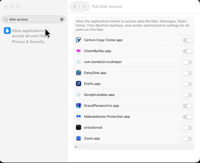Toggle GrandPerspective.app disk access
200x163 pixels.
tap(187, 106)
